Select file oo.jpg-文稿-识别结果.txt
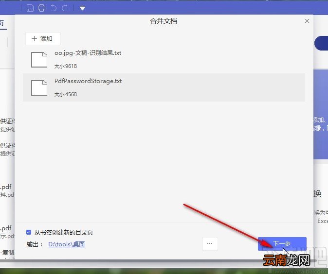 click(x=164, y=59)
